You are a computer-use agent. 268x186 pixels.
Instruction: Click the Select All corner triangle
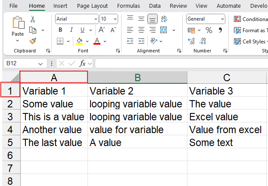coord(15,79)
